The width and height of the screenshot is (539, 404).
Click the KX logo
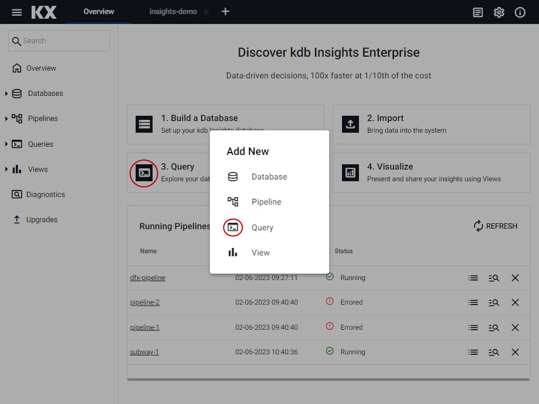pos(44,12)
